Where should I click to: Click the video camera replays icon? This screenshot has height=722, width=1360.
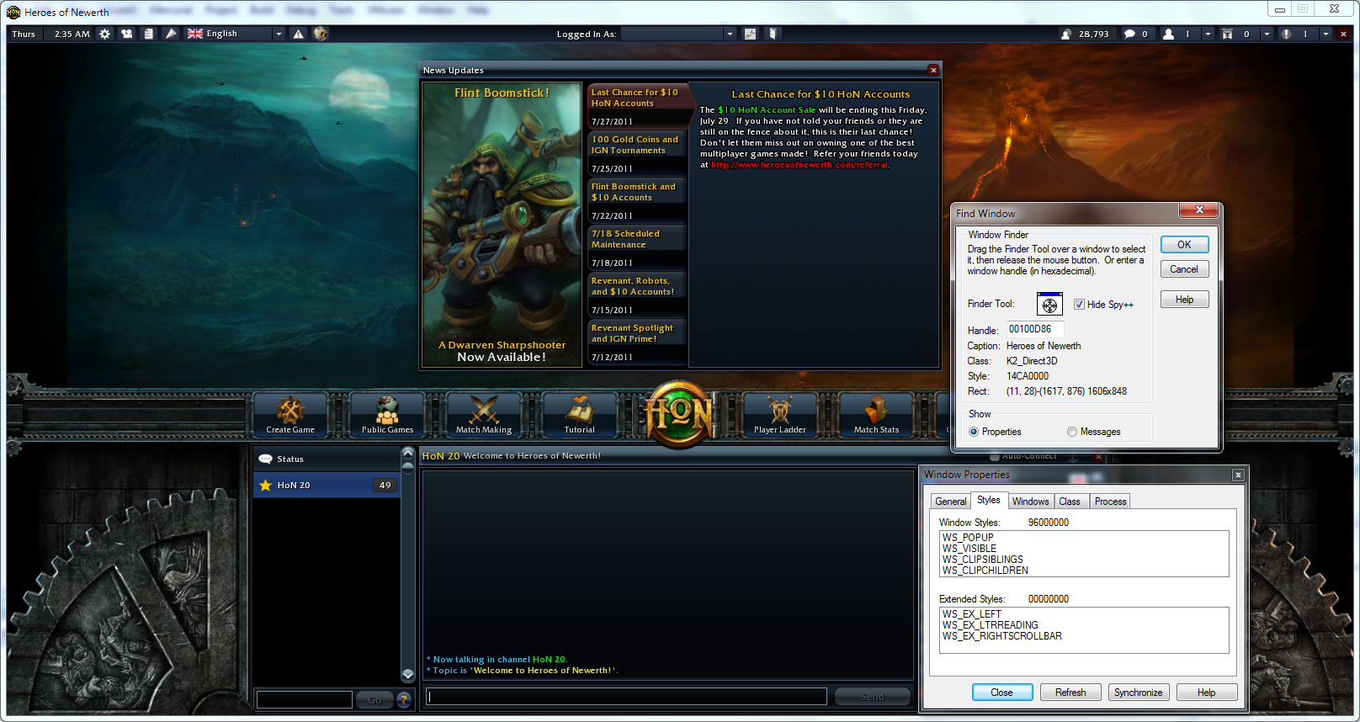[x=126, y=34]
